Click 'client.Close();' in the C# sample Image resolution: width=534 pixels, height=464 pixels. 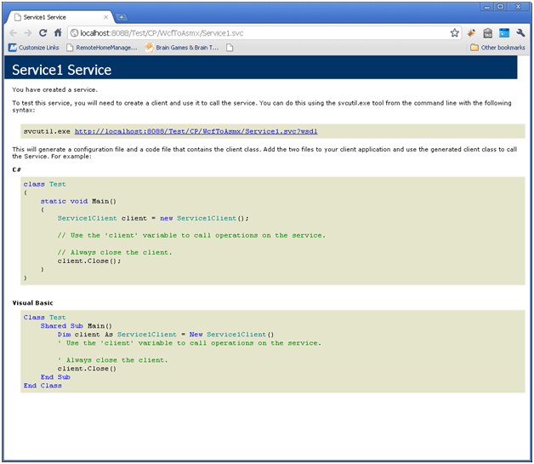click(89, 261)
